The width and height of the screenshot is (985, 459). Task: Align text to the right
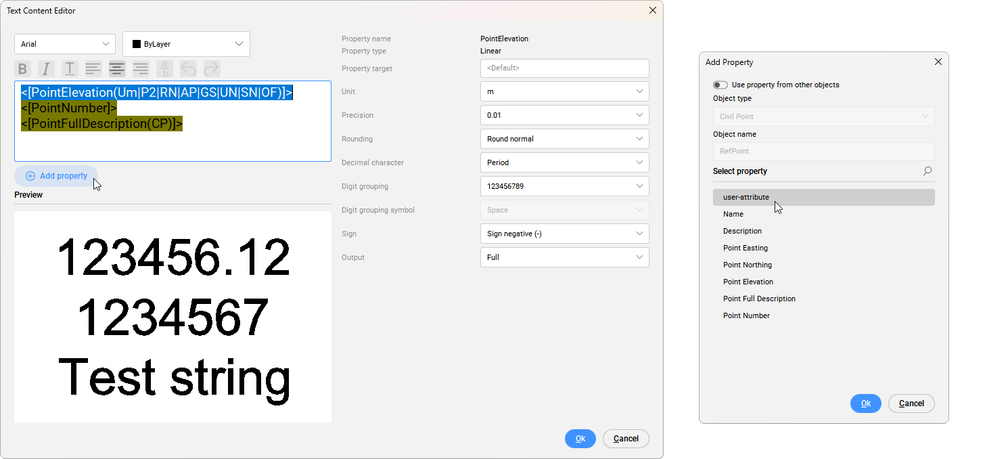(141, 69)
